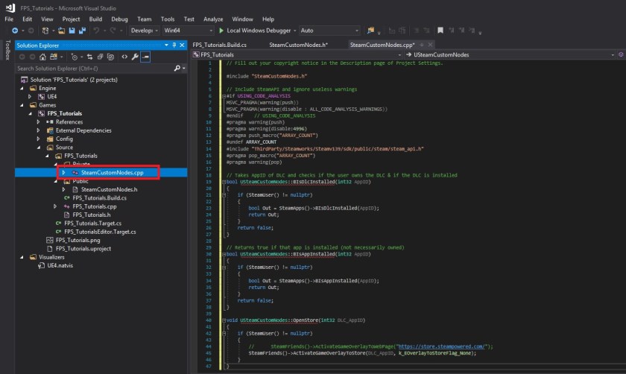Open the Development configuration dropdown
The image size is (626, 374).
pos(144,31)
